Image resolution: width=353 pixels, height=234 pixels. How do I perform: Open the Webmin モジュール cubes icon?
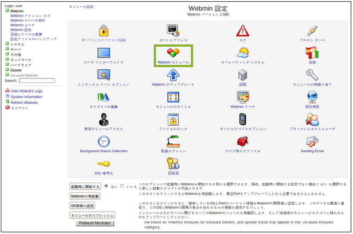click(173, 53)
